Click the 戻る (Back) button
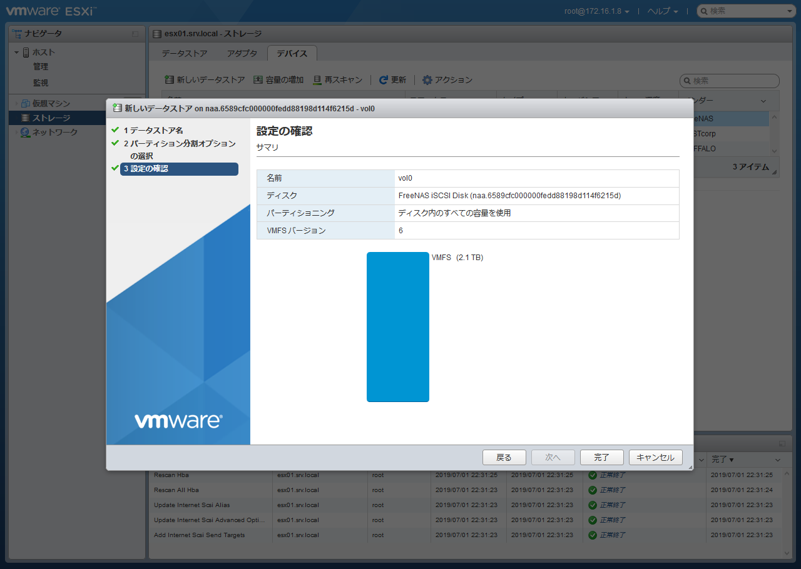This screenshot has width=801, height=569. (x=504, y=457)
